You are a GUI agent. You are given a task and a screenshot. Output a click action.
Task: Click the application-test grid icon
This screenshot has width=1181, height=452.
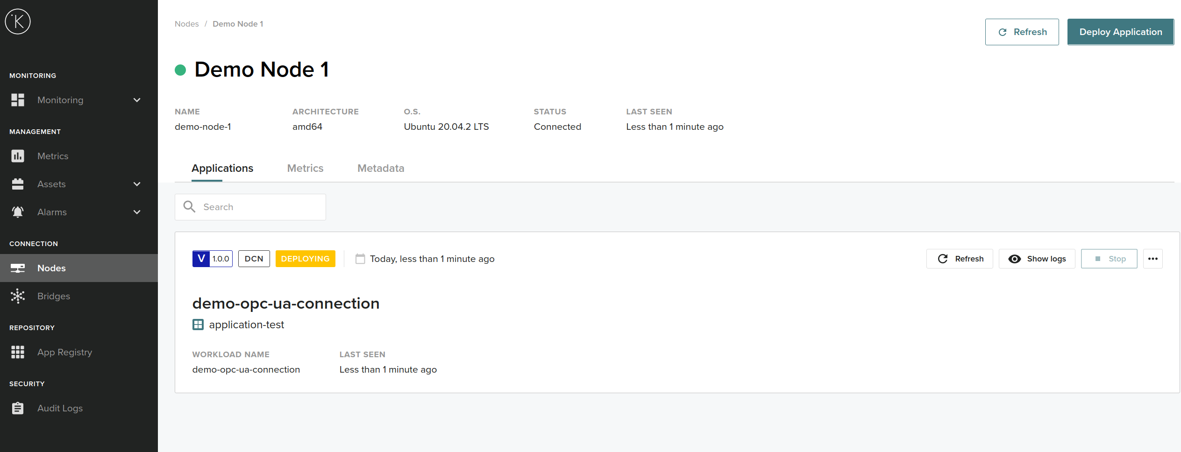pyautogui.click(x=198, y=325)
